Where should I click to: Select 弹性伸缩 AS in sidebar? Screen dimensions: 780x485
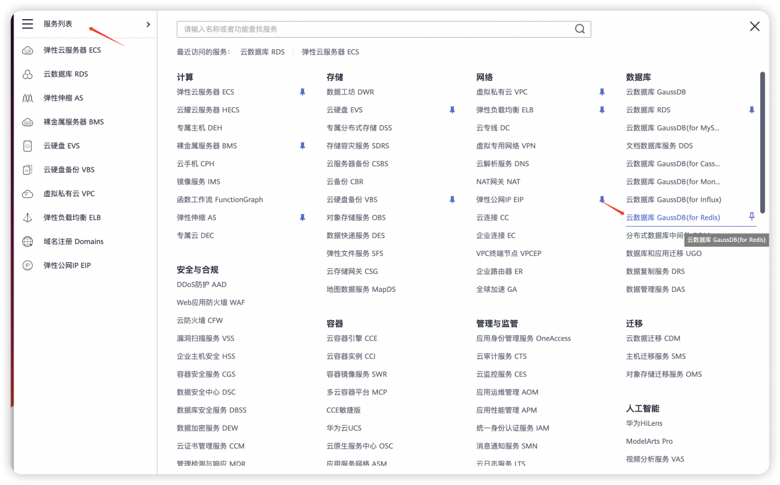click(x=63, y=98)
